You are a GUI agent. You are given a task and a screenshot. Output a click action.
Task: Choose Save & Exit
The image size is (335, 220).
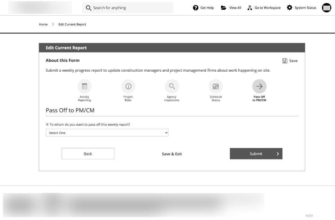tap(172, 154)
